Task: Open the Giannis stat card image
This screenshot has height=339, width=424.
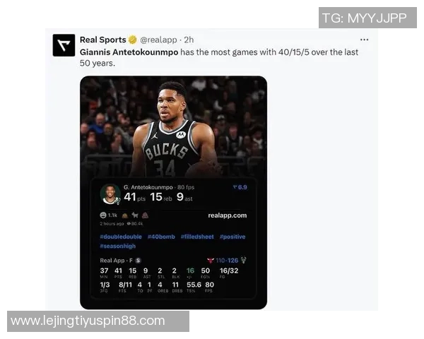Action: (x=174, y=193)
